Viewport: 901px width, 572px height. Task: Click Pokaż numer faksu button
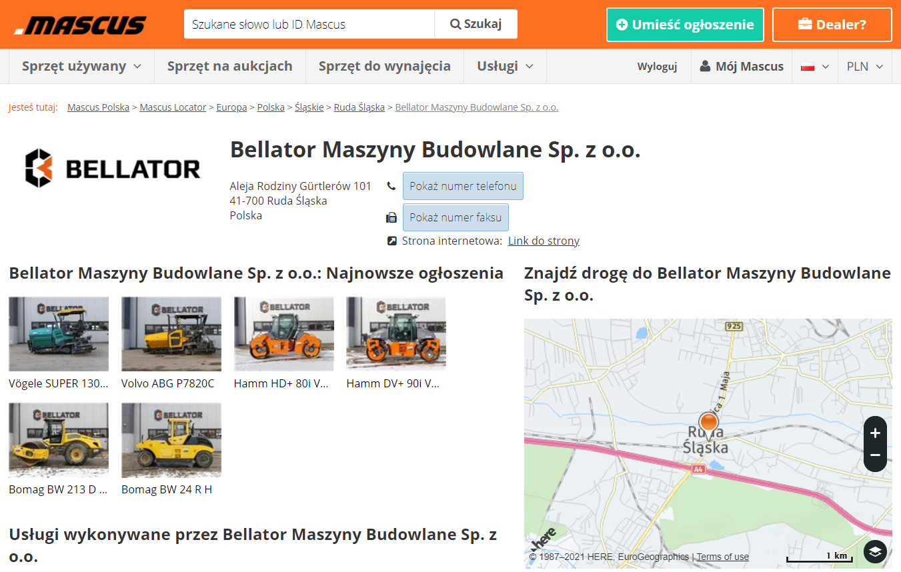[x=456, y=217]
